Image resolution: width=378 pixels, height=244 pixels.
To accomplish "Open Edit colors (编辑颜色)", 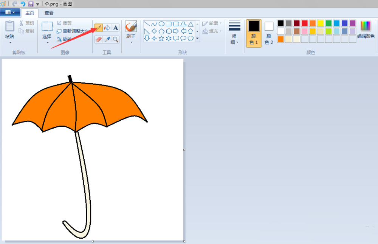I will (366, 30).
